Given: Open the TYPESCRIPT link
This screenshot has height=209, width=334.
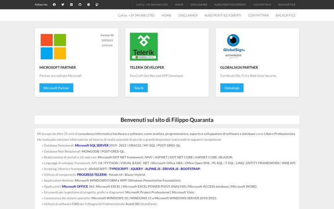Looking at the screenshot, I should [x=119, y=169].
